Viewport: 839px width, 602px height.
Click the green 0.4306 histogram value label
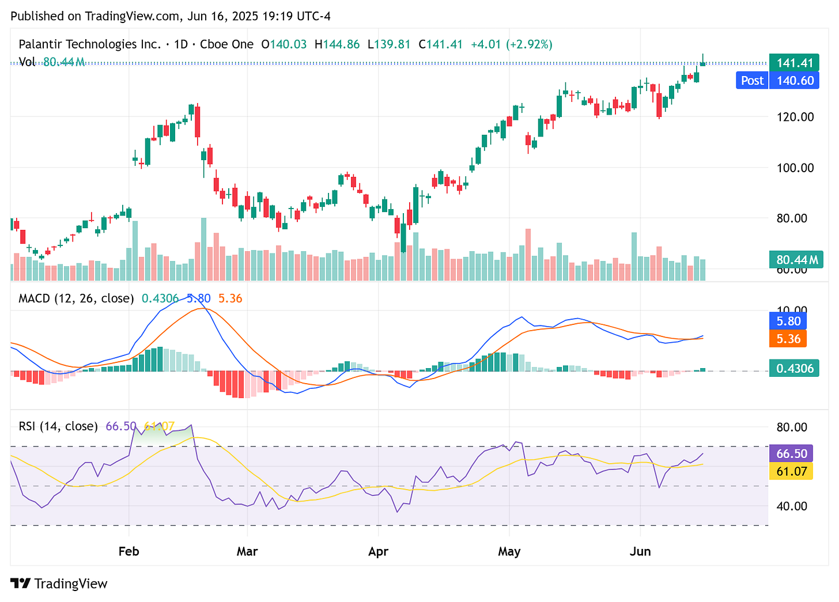tap(794, 368)
